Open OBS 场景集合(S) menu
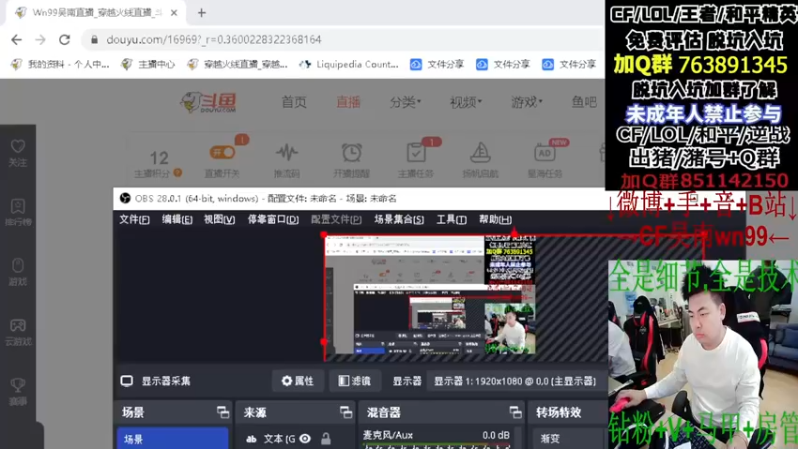This screenshot has width=798, height=449. tap(399, 219)
